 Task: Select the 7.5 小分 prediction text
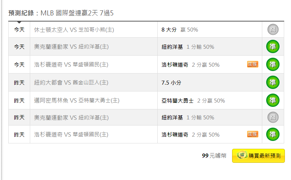(x=171, y=82)
